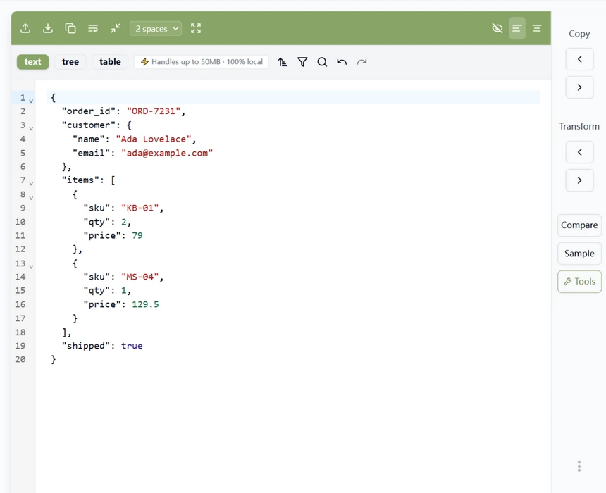Click the price value 129.5
Image resolution: width=606 pixels, height=493 pixels.
coord(145,304)
